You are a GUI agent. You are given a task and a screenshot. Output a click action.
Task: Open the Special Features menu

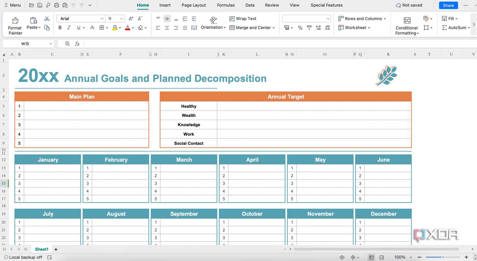point(326,5)
